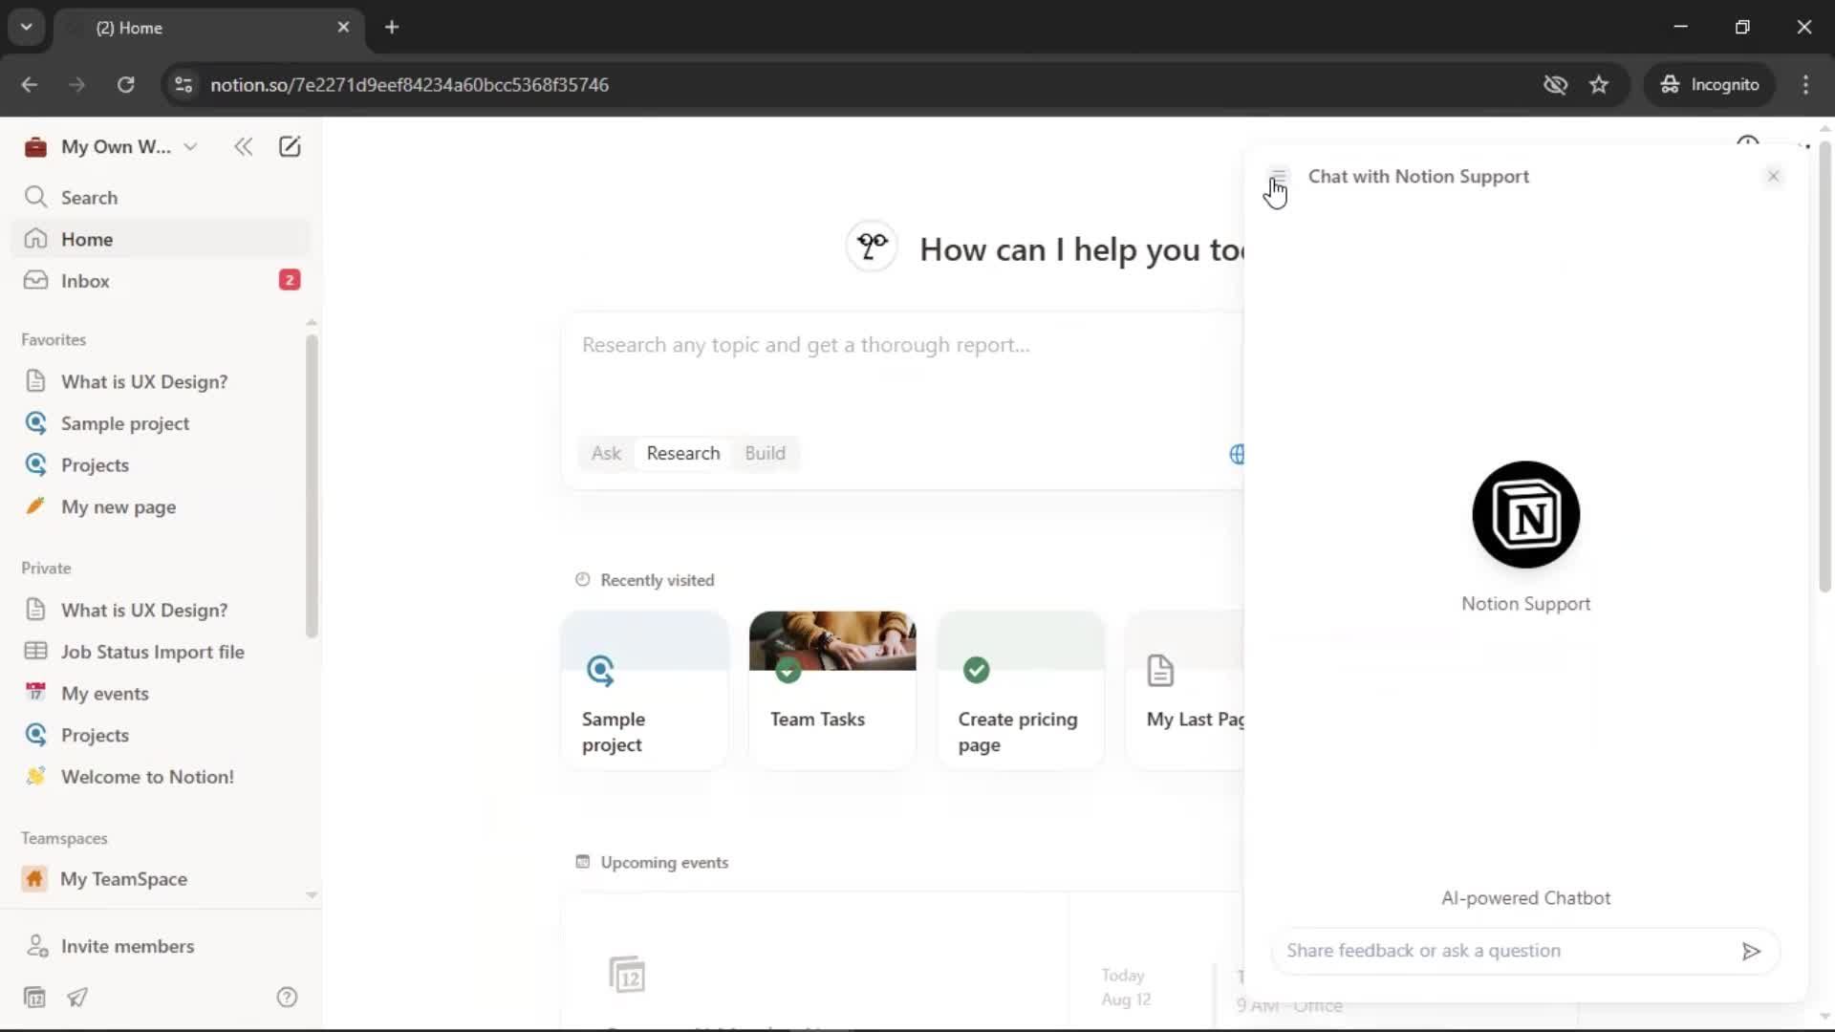Click the Incognito profile button
Image resolution: width=1835 pixels, height=1032 pixels.
pos(1710,84)
